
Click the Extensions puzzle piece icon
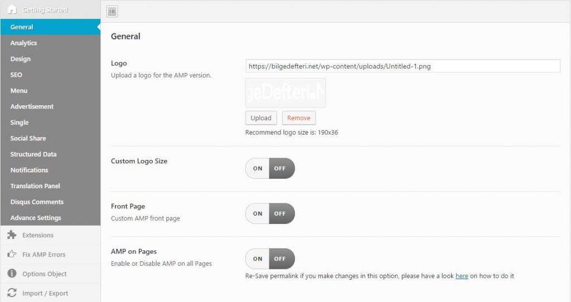coord(12,235)
